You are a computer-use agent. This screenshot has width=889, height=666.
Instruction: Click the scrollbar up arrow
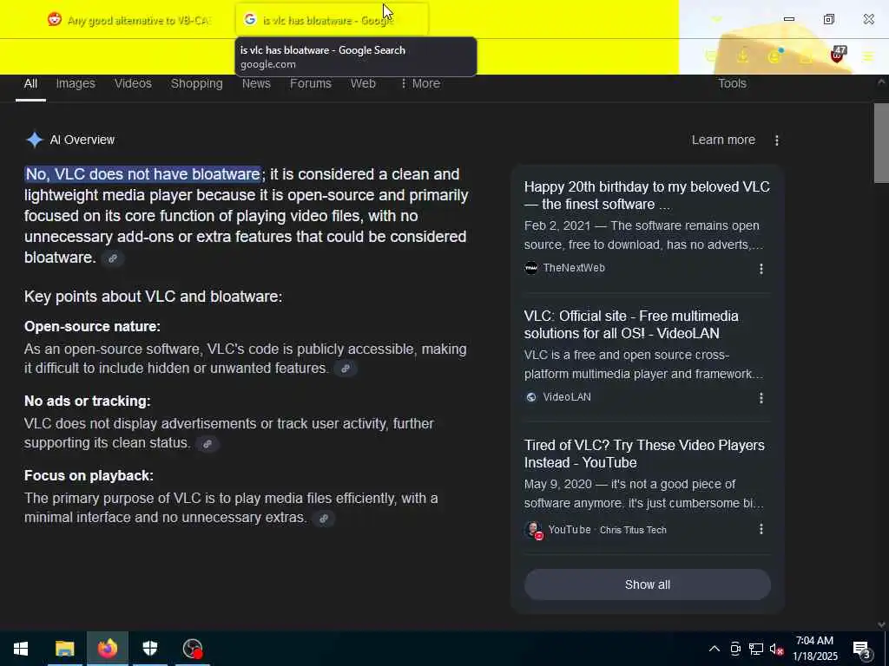(881, 82)
